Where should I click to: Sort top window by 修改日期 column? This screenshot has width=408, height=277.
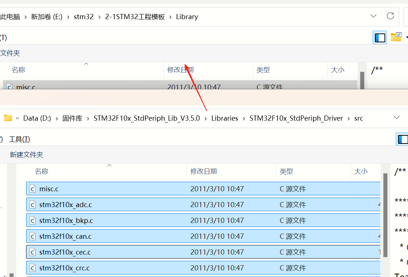pos(180,70)
